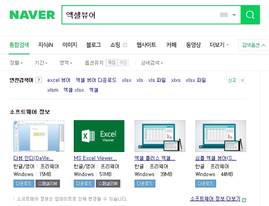This screenshot has width=269, height=206.
Task: Open the MS Excel Viewer... link
Action: [x=95, y=158]
